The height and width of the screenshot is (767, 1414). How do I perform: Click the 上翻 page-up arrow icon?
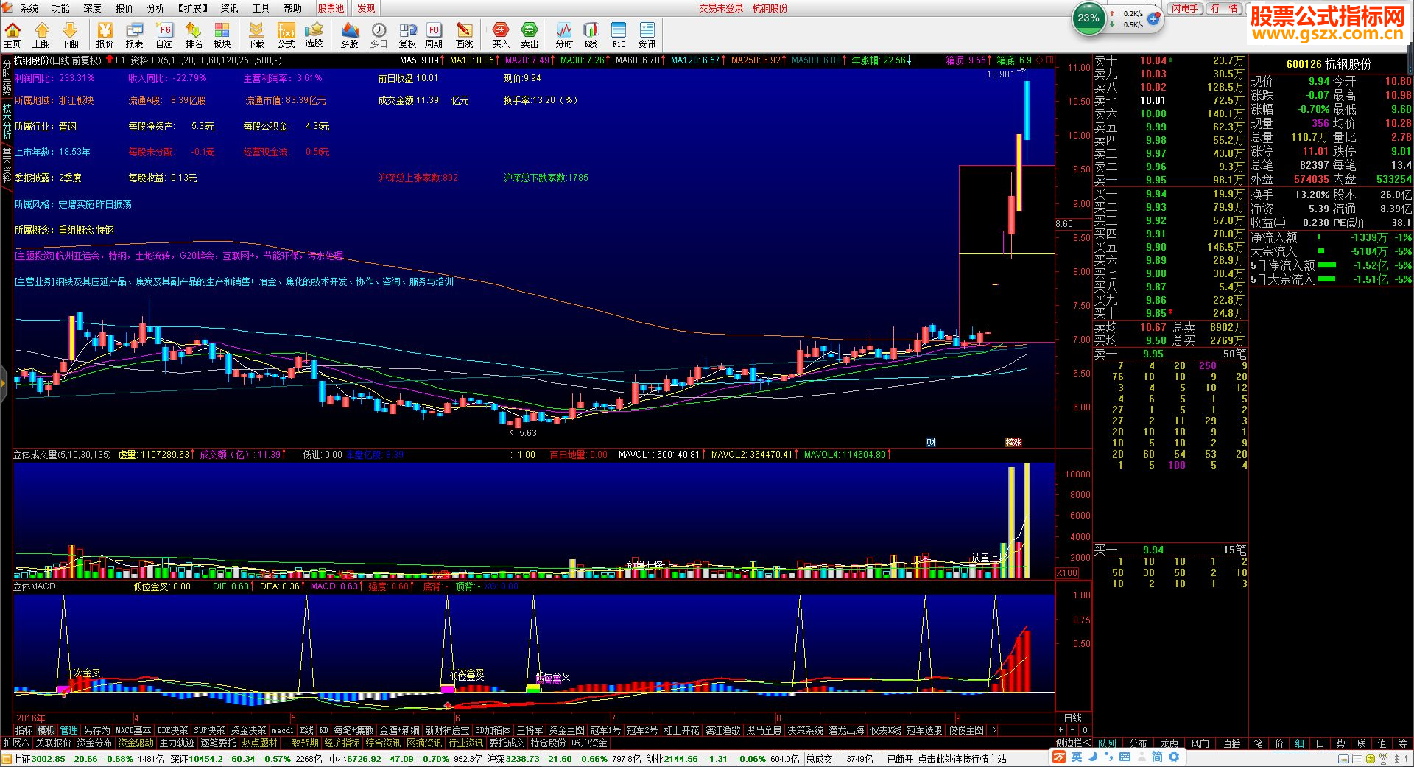[x=41, y=35]
